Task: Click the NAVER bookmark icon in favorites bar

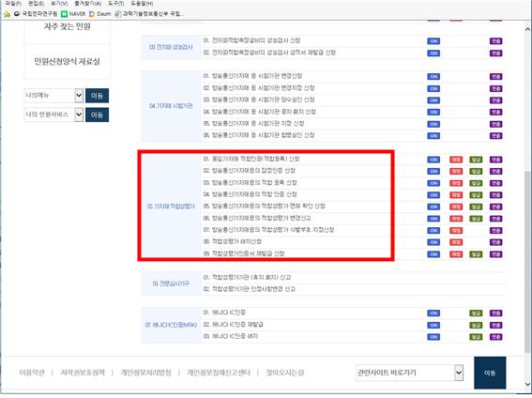Action: (x=64, y=14)
